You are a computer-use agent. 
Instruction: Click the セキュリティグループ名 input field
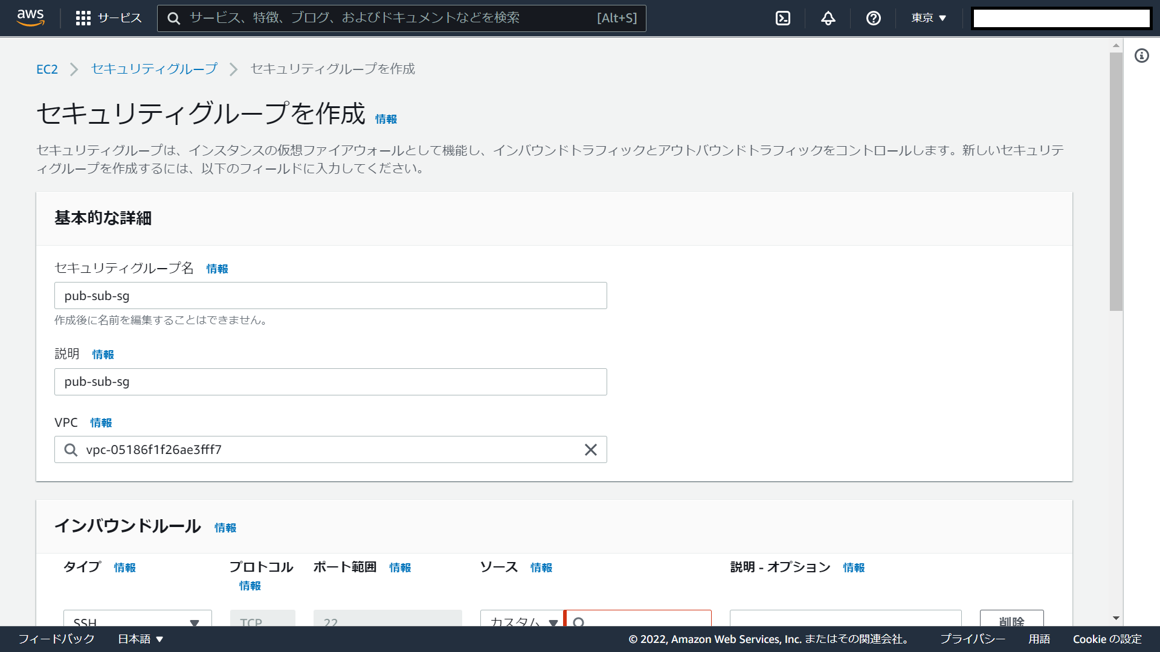pos(330,296)
